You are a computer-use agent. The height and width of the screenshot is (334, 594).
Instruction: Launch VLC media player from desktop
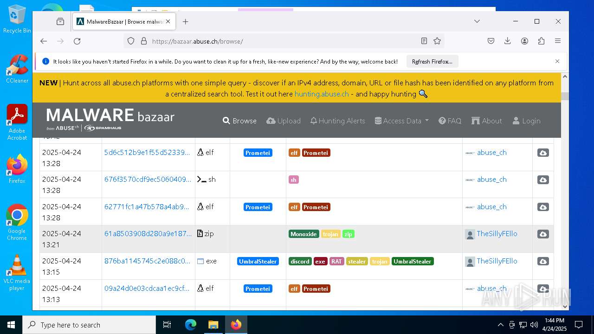tap(17, 273)
